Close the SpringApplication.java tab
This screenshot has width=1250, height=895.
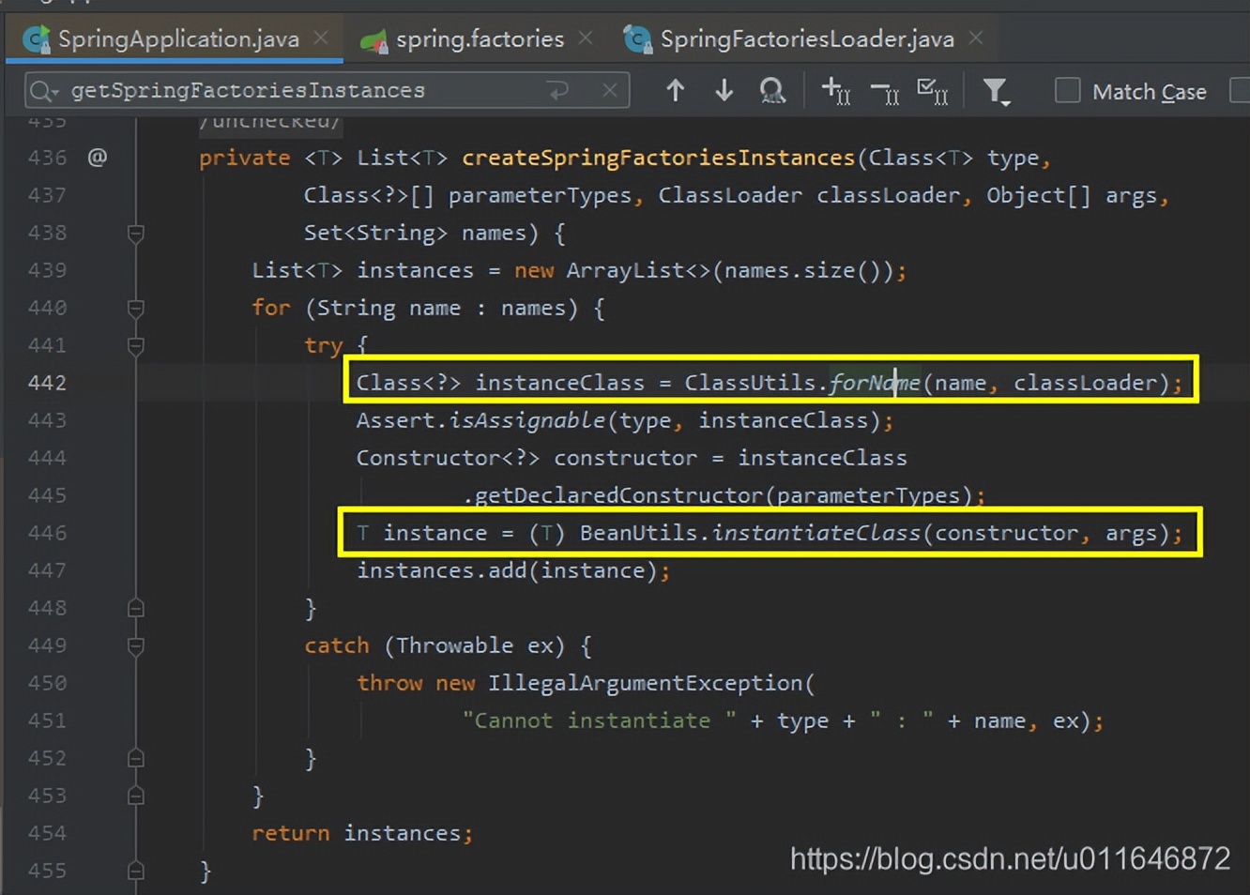pyautogui.click(x=321, y=38)
